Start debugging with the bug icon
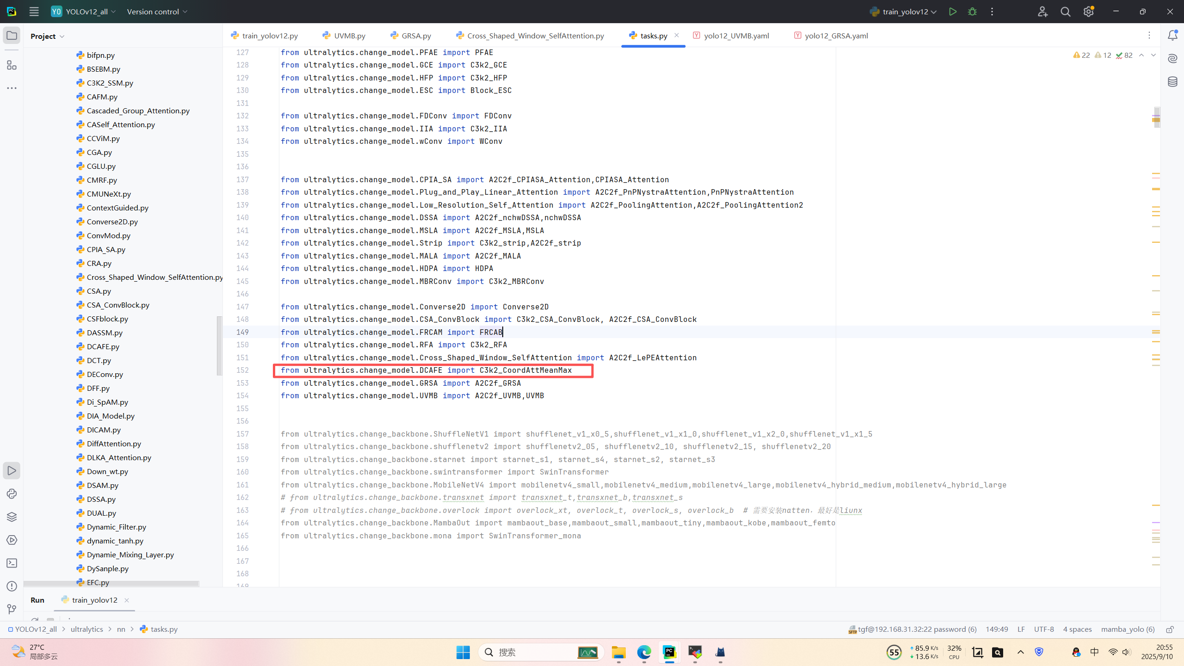 (x=972, y=12)
